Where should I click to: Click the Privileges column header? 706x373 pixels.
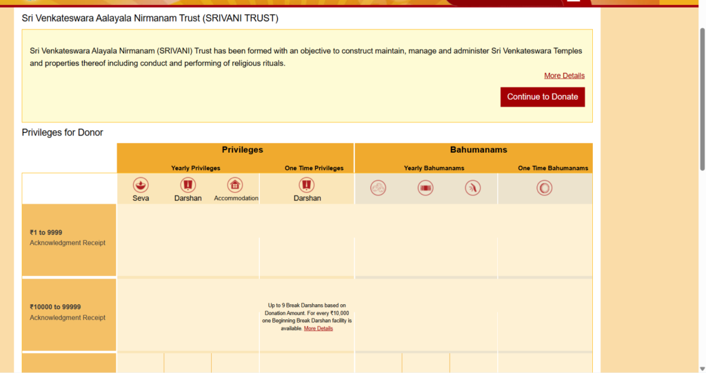(242, 150)
